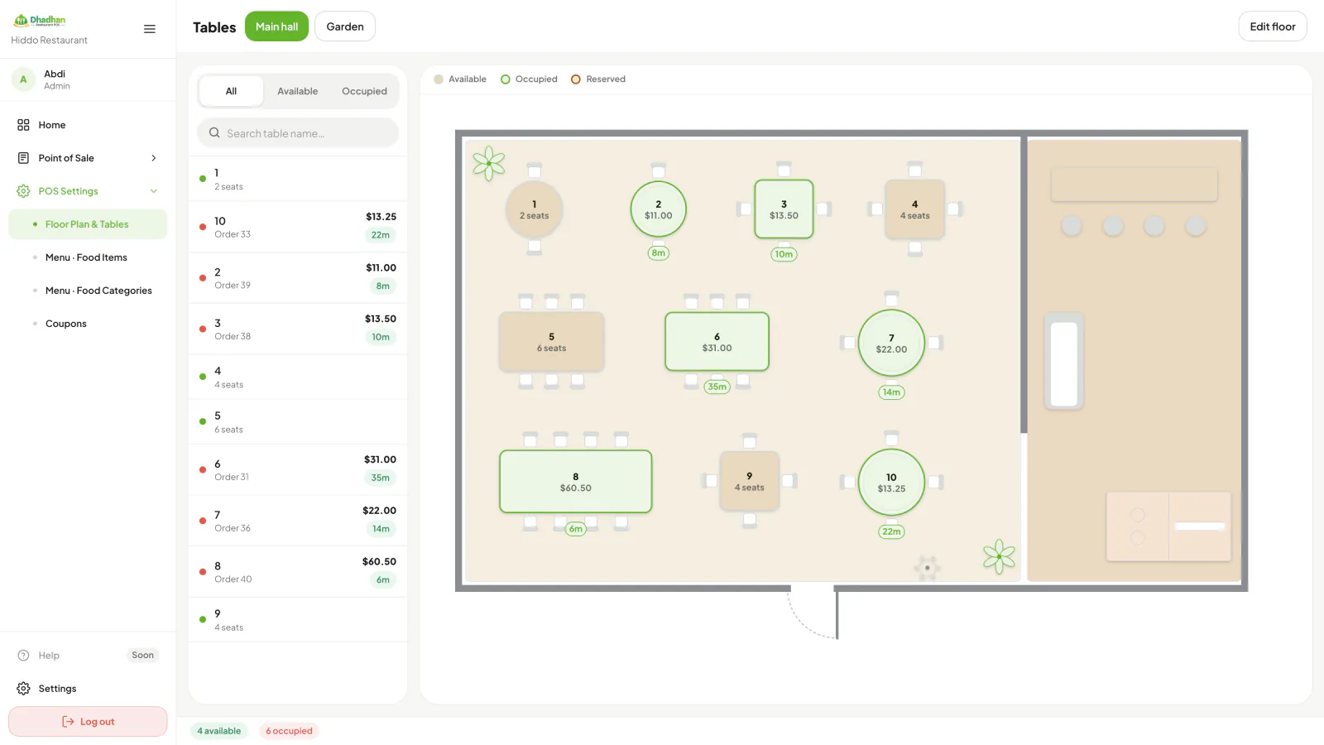Open list row for table 8 Order 40
Screen dimensions: 1324x745
point(298,571)
